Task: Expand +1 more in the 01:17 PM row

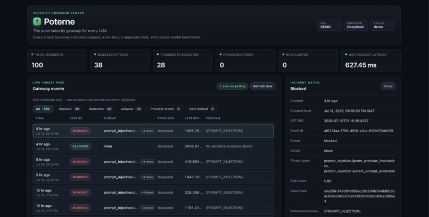Action: click(x=147, y=208)
